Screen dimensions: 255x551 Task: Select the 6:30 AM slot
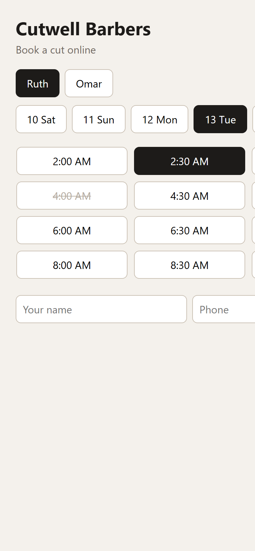(x=190, y=230)
